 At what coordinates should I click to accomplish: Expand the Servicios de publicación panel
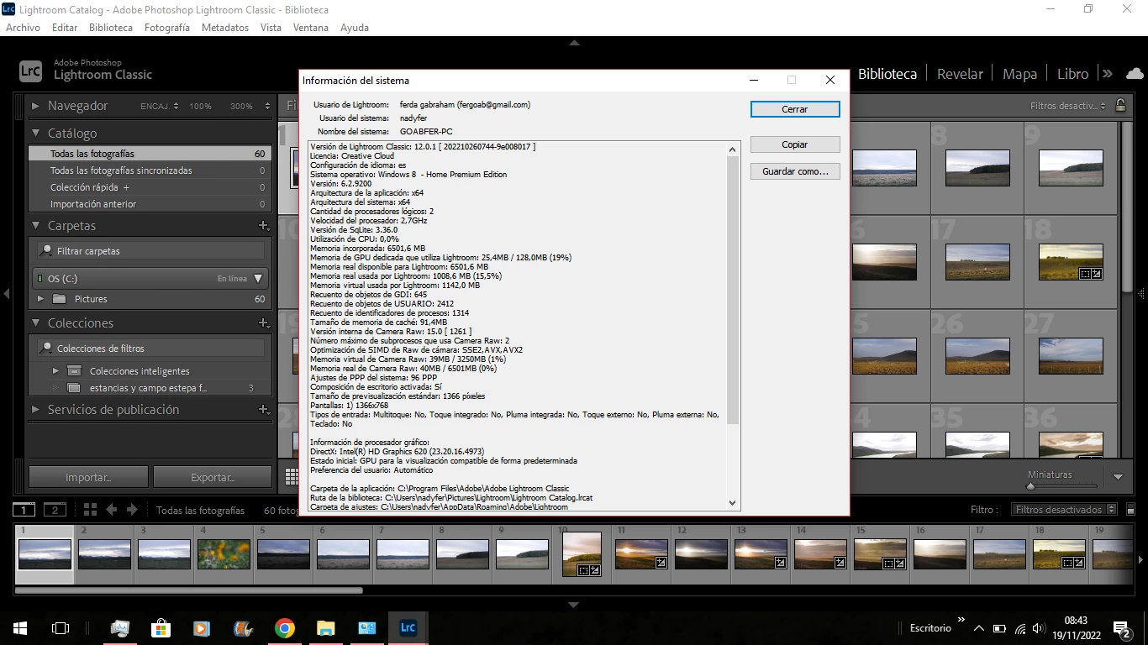(35, 410)
